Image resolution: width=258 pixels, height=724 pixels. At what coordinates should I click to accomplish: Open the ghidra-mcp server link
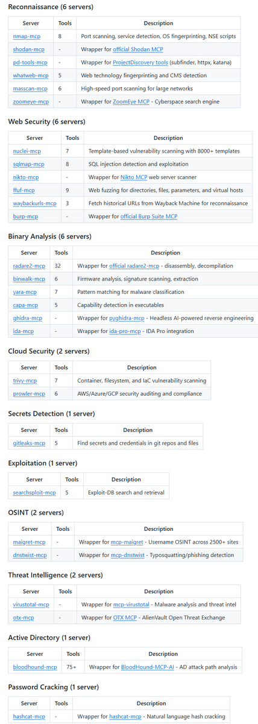click(x=28, y=318)
